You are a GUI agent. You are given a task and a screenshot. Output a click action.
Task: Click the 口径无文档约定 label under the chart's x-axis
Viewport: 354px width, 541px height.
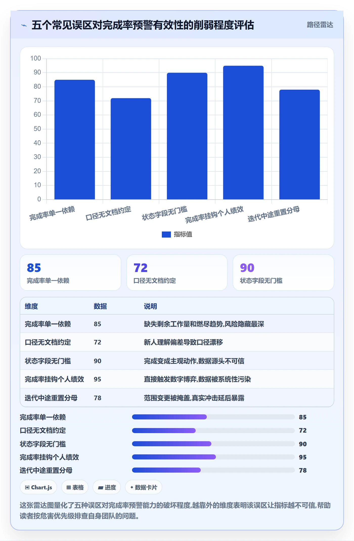coord(108,213)
